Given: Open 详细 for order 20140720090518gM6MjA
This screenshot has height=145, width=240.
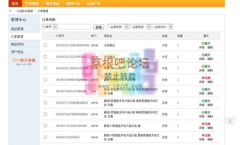Looking at the screenshot, I should [x=202, y=82].
